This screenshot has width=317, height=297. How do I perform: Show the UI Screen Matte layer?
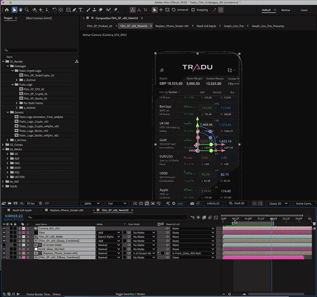4,245
